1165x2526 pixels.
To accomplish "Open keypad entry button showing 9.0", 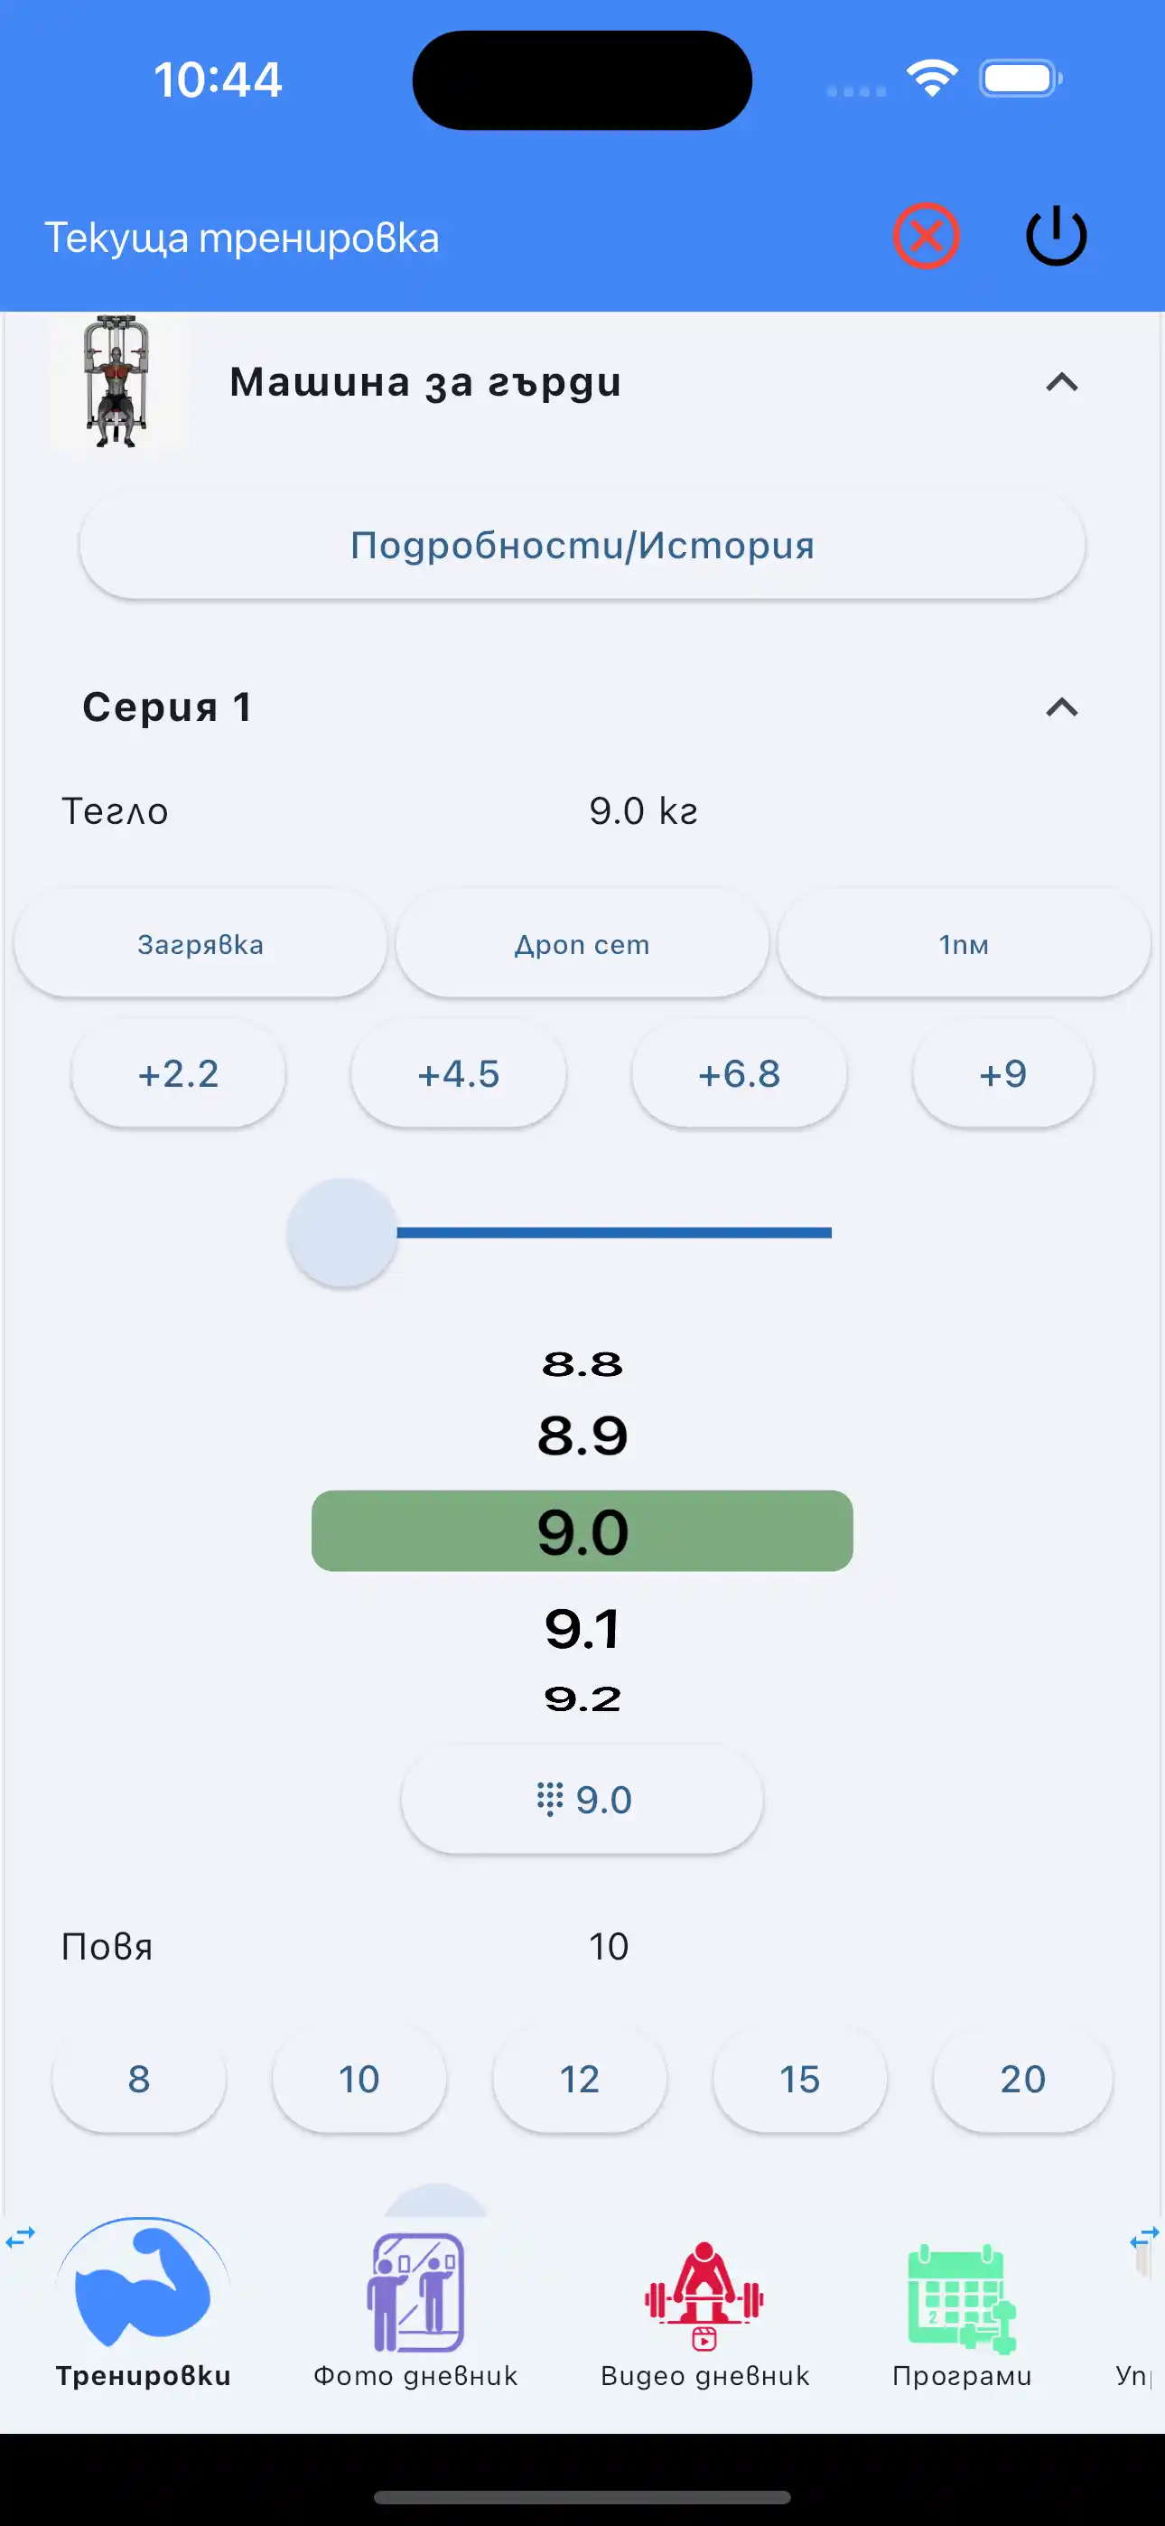I will point(582,1800).
